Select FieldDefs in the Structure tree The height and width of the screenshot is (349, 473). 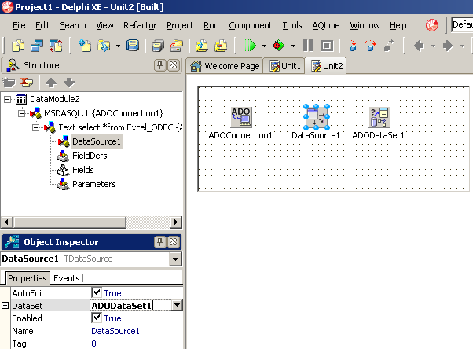[90, 156]
